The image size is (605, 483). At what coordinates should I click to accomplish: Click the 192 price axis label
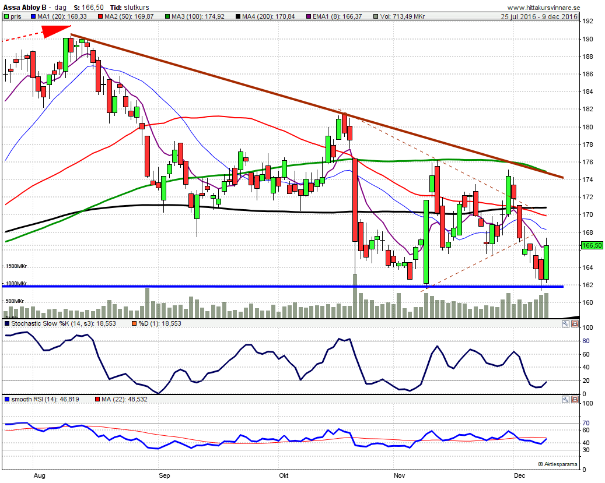(587, 22)
